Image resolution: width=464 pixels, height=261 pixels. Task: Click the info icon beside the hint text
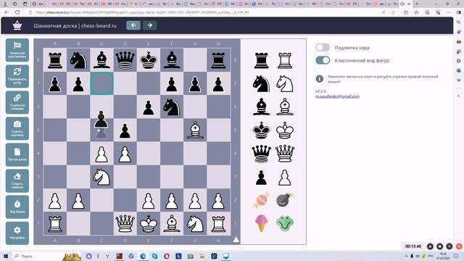point(319,79)
